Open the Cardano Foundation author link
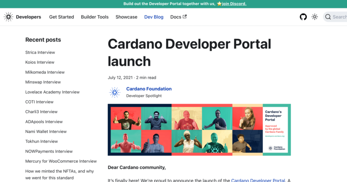Viewport: 347px width, 182px height. (x=149, y=89)
